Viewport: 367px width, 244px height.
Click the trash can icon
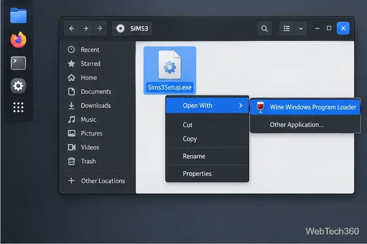pyautogui.click(x=72, y=161)
